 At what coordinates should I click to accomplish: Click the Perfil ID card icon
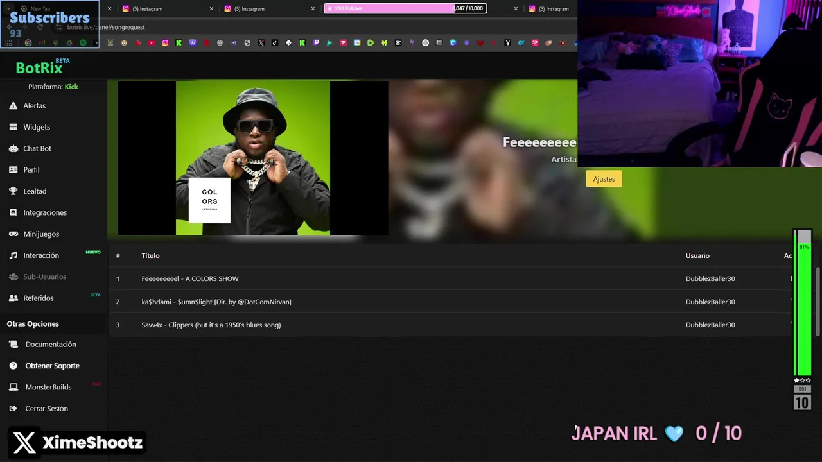point(13,170)
